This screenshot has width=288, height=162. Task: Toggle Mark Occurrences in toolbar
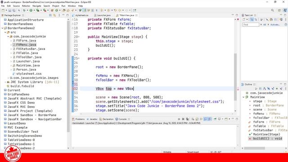[x=84, y=10]
